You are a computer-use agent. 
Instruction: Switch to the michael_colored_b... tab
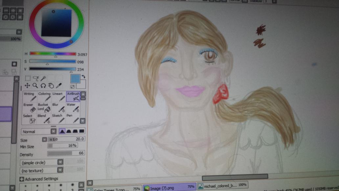pos(222,186)
